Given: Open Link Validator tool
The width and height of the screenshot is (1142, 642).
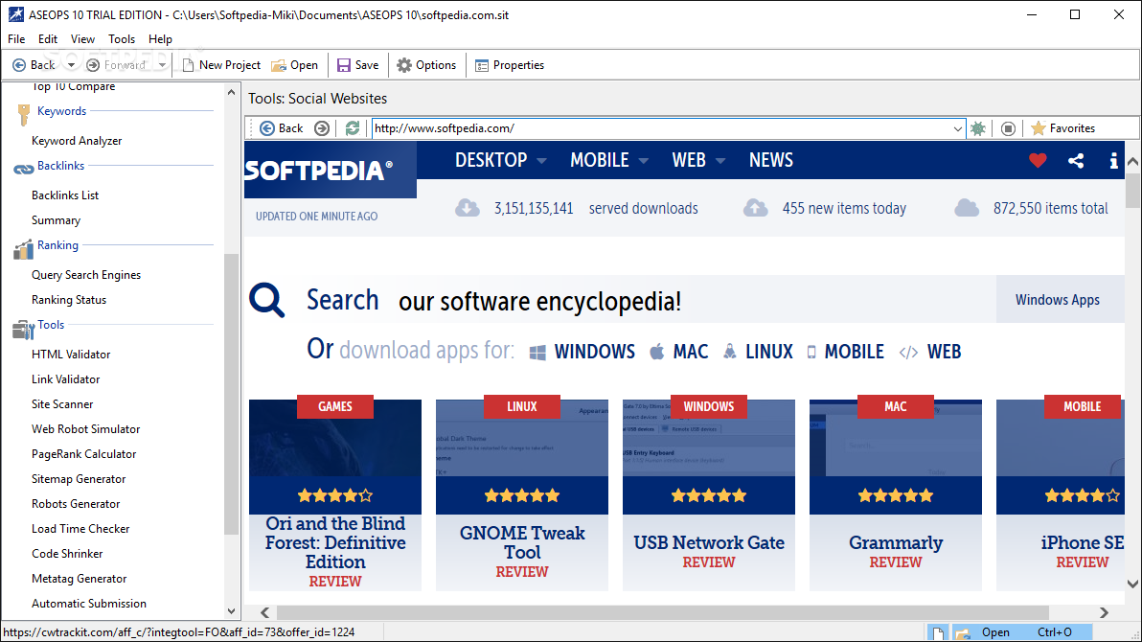Looking at the screenshot, I should coord(65,378).
